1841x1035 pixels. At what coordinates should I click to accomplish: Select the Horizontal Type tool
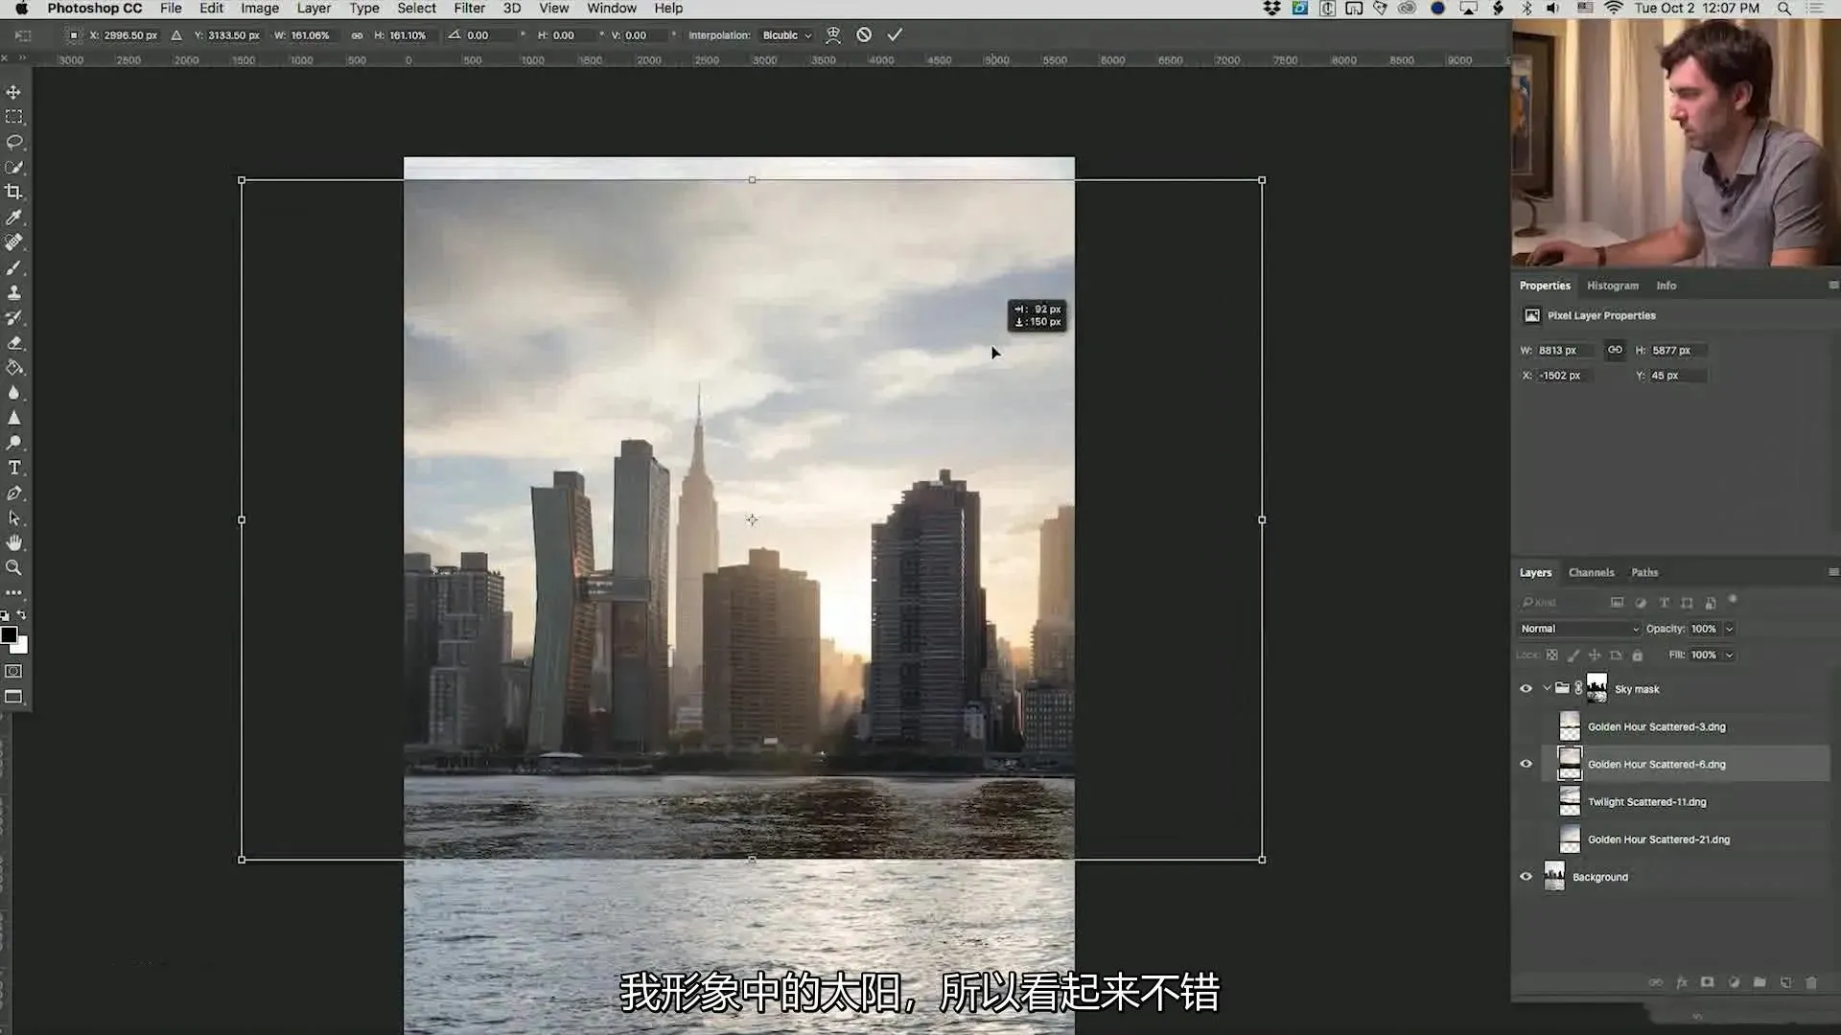(13, 468)
